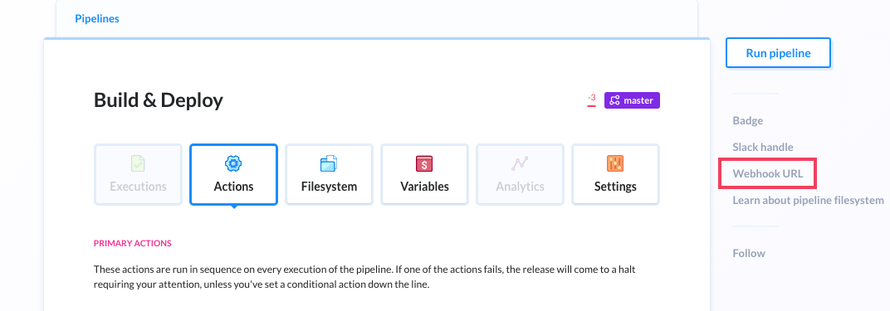This screenshot has width=890, height=311.
Task: Click the Filesystem folders icon
Action: coord(329,163)
